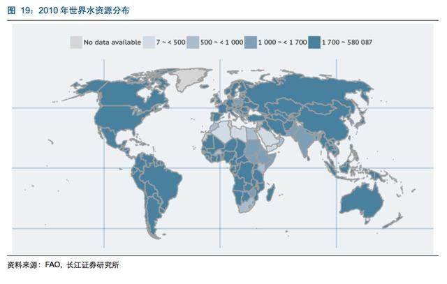Click the 'No data available' gray legend swatch

tap(76, 42)
